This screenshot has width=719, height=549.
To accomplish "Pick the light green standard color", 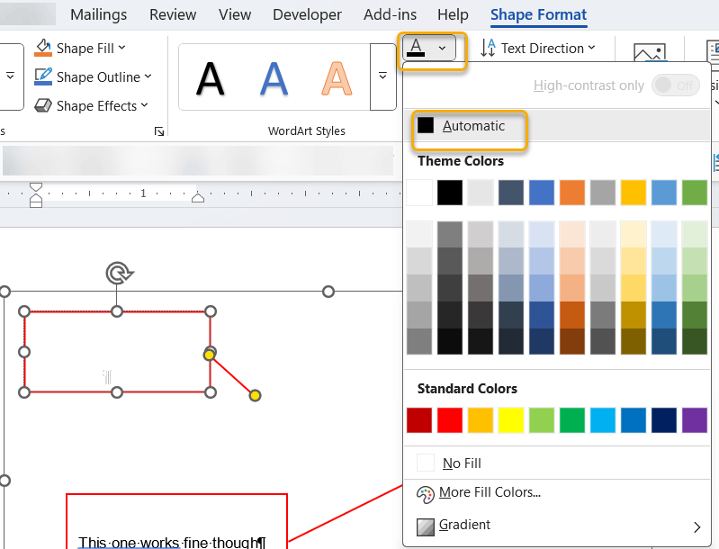I will coord(542,420).
